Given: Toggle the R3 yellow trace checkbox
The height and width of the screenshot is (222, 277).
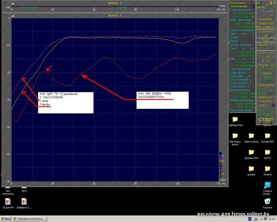Looking at the screenshot, I should pos(220,161).
